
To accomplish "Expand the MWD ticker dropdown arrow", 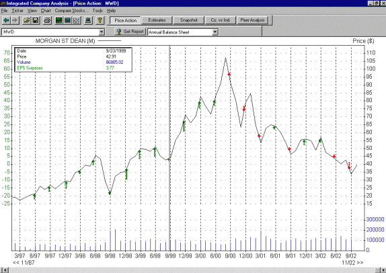I will pos(102,32).
